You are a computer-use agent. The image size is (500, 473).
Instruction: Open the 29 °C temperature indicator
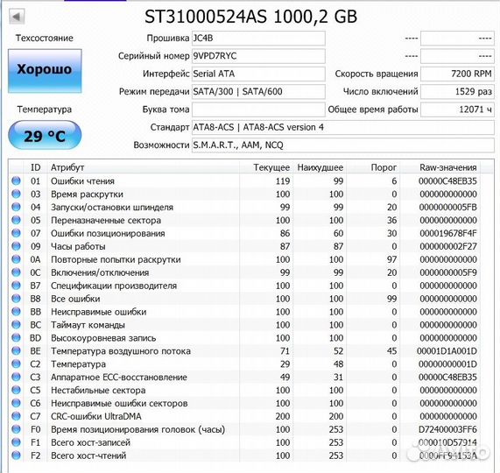click(x=45, y=135)
